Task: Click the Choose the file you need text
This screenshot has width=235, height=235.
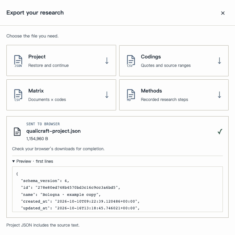Action: (x=32, y=36)
